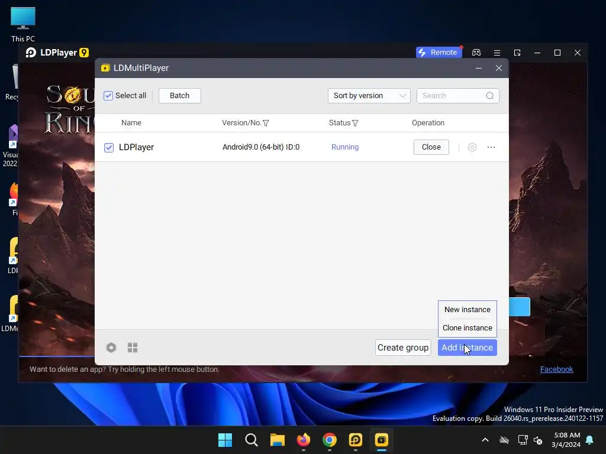Viewport: 606px width, 454px height.
Task: Open taskbar Search
Action: 251,440
